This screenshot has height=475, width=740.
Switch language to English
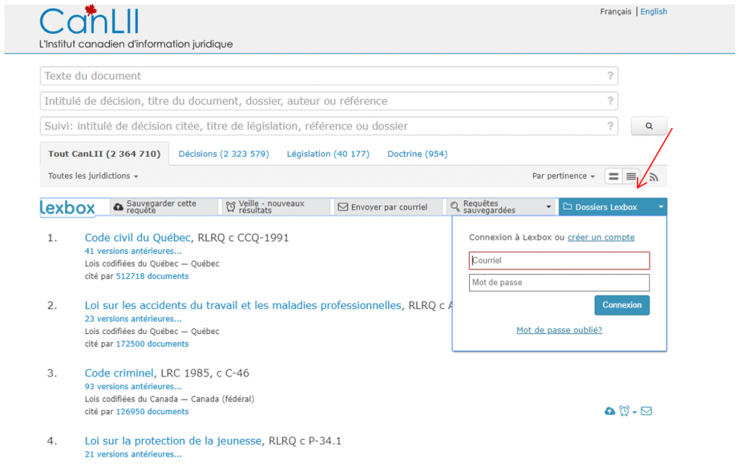653,12
